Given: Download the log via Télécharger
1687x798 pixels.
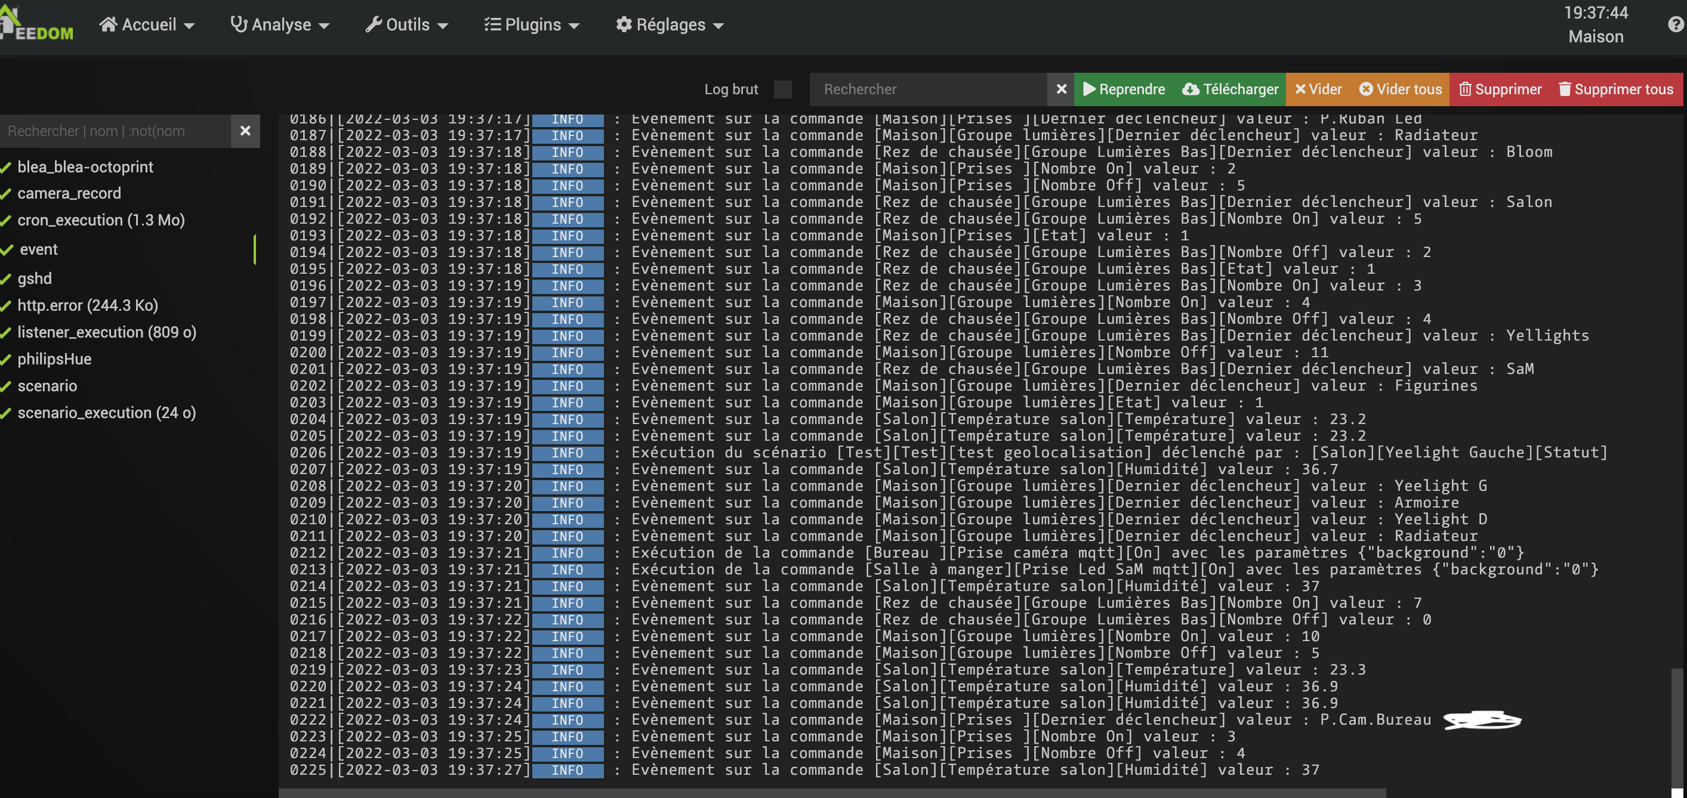Looking at the screenshot, I should pyautogui.click(x=1230, y=89).
